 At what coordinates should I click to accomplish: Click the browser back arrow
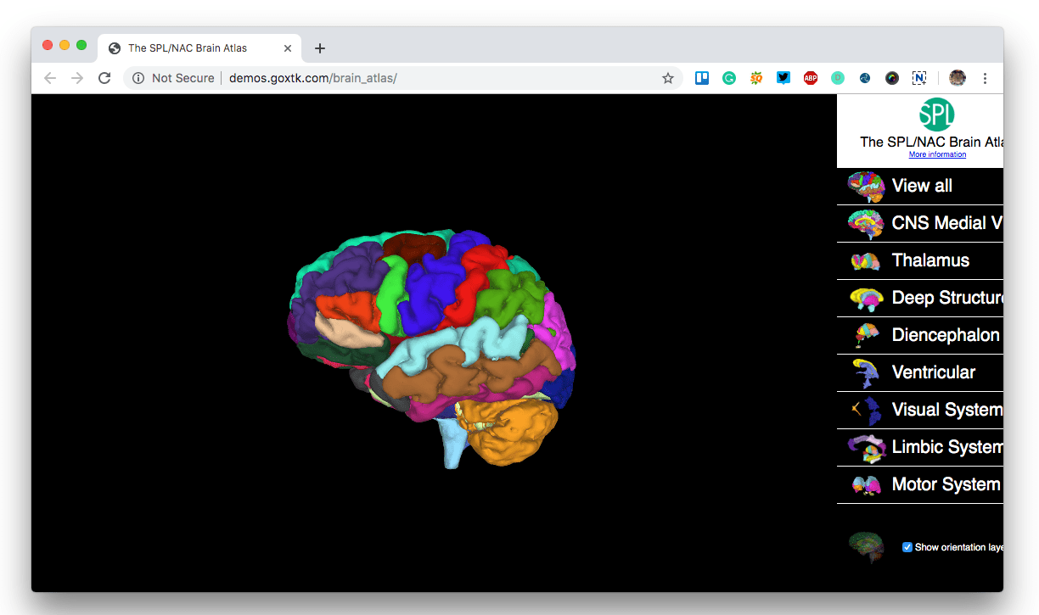50,78
